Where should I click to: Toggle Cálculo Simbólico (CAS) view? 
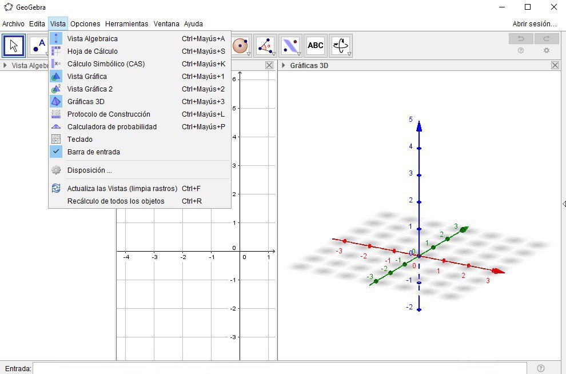click(x=139, y=64)
